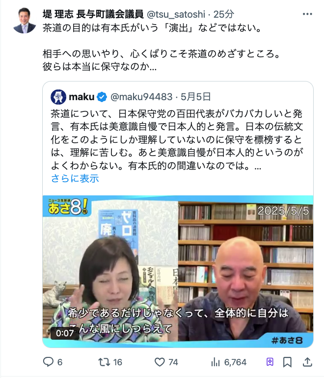Viewport: 324px width, 378px height.
Task: Repost the tweet via the retweet icon
Action: (x=104, y=362)
